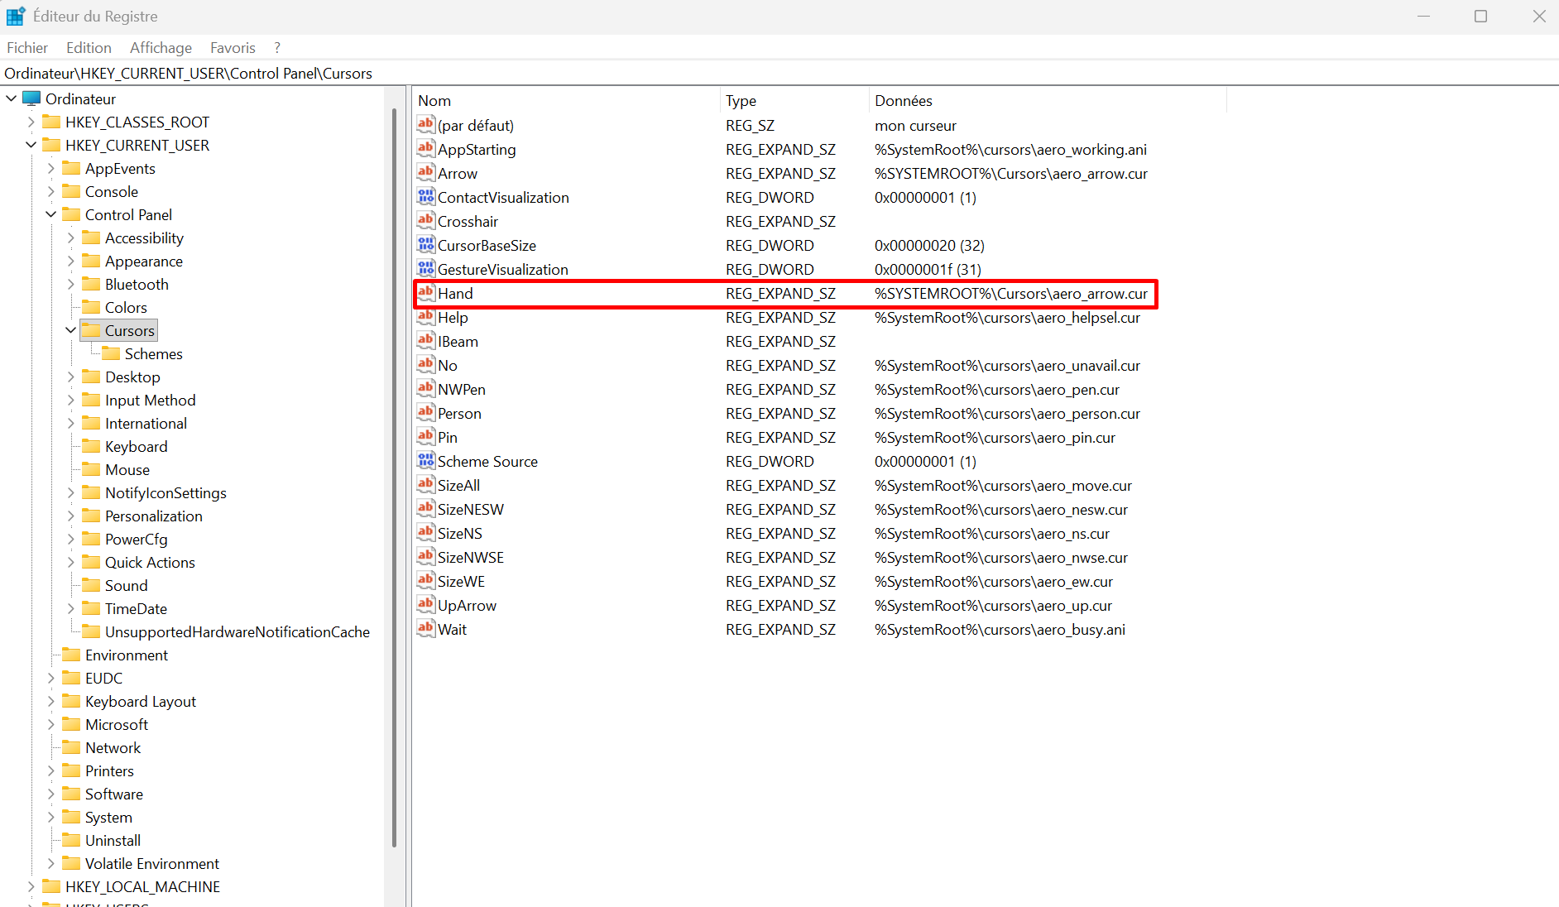Click the icon next to Scheme Source

[x=425, y=461]
